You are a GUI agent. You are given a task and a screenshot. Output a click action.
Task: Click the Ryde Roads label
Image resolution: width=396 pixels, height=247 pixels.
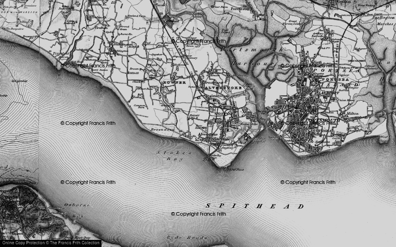187,237
